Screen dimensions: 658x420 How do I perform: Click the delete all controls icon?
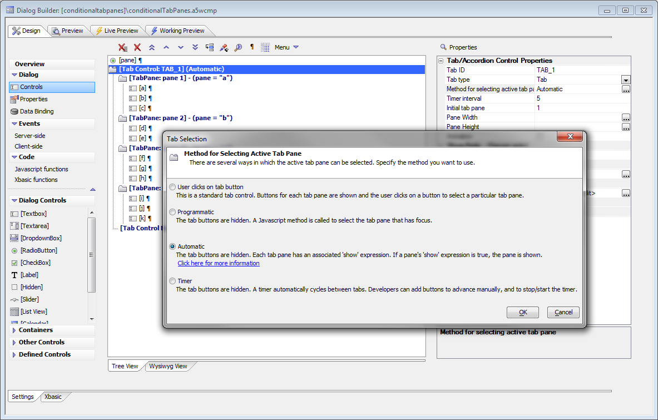122,47
